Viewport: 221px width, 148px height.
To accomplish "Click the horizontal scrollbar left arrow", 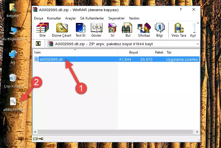I will [35, 132].
